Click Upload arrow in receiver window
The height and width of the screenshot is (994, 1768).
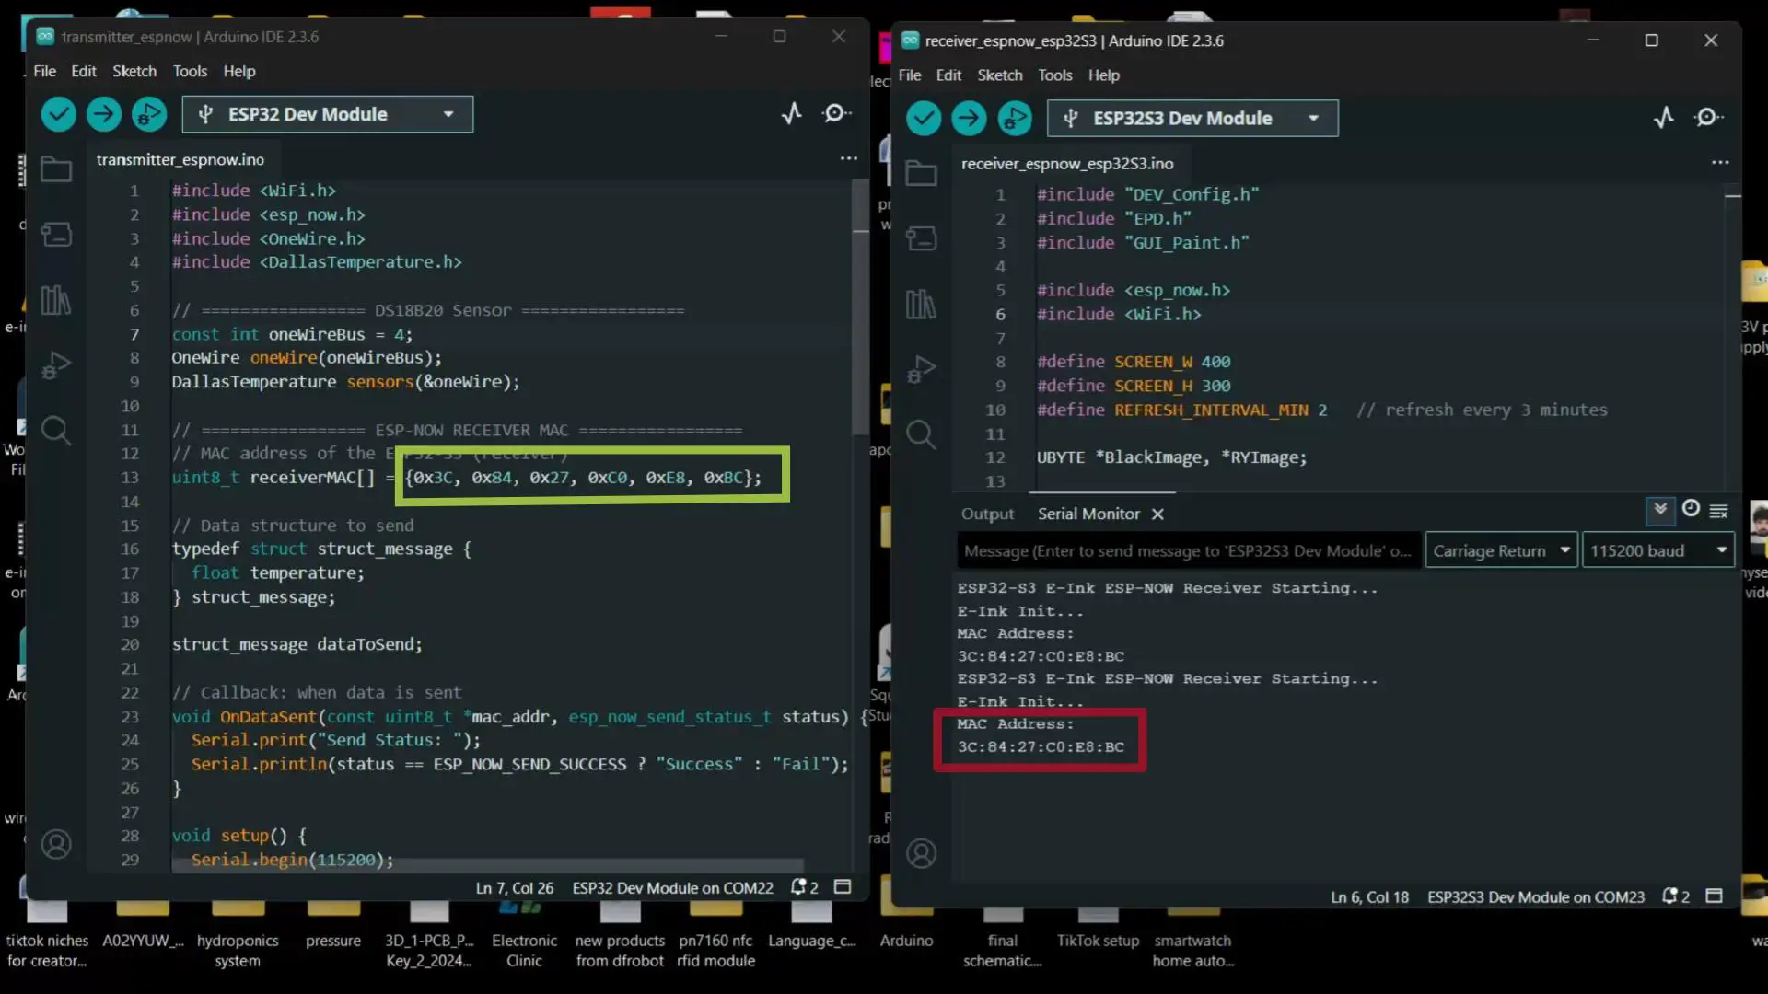pyautogui.click(x=969, y=118)
